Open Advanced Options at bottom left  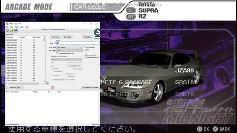[12, 125]
